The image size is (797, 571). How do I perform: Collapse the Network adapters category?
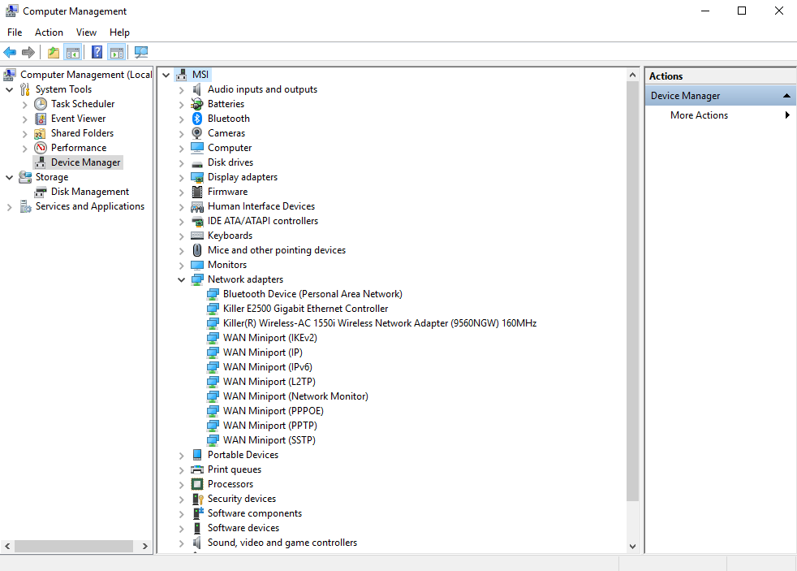tap(182, 279)
